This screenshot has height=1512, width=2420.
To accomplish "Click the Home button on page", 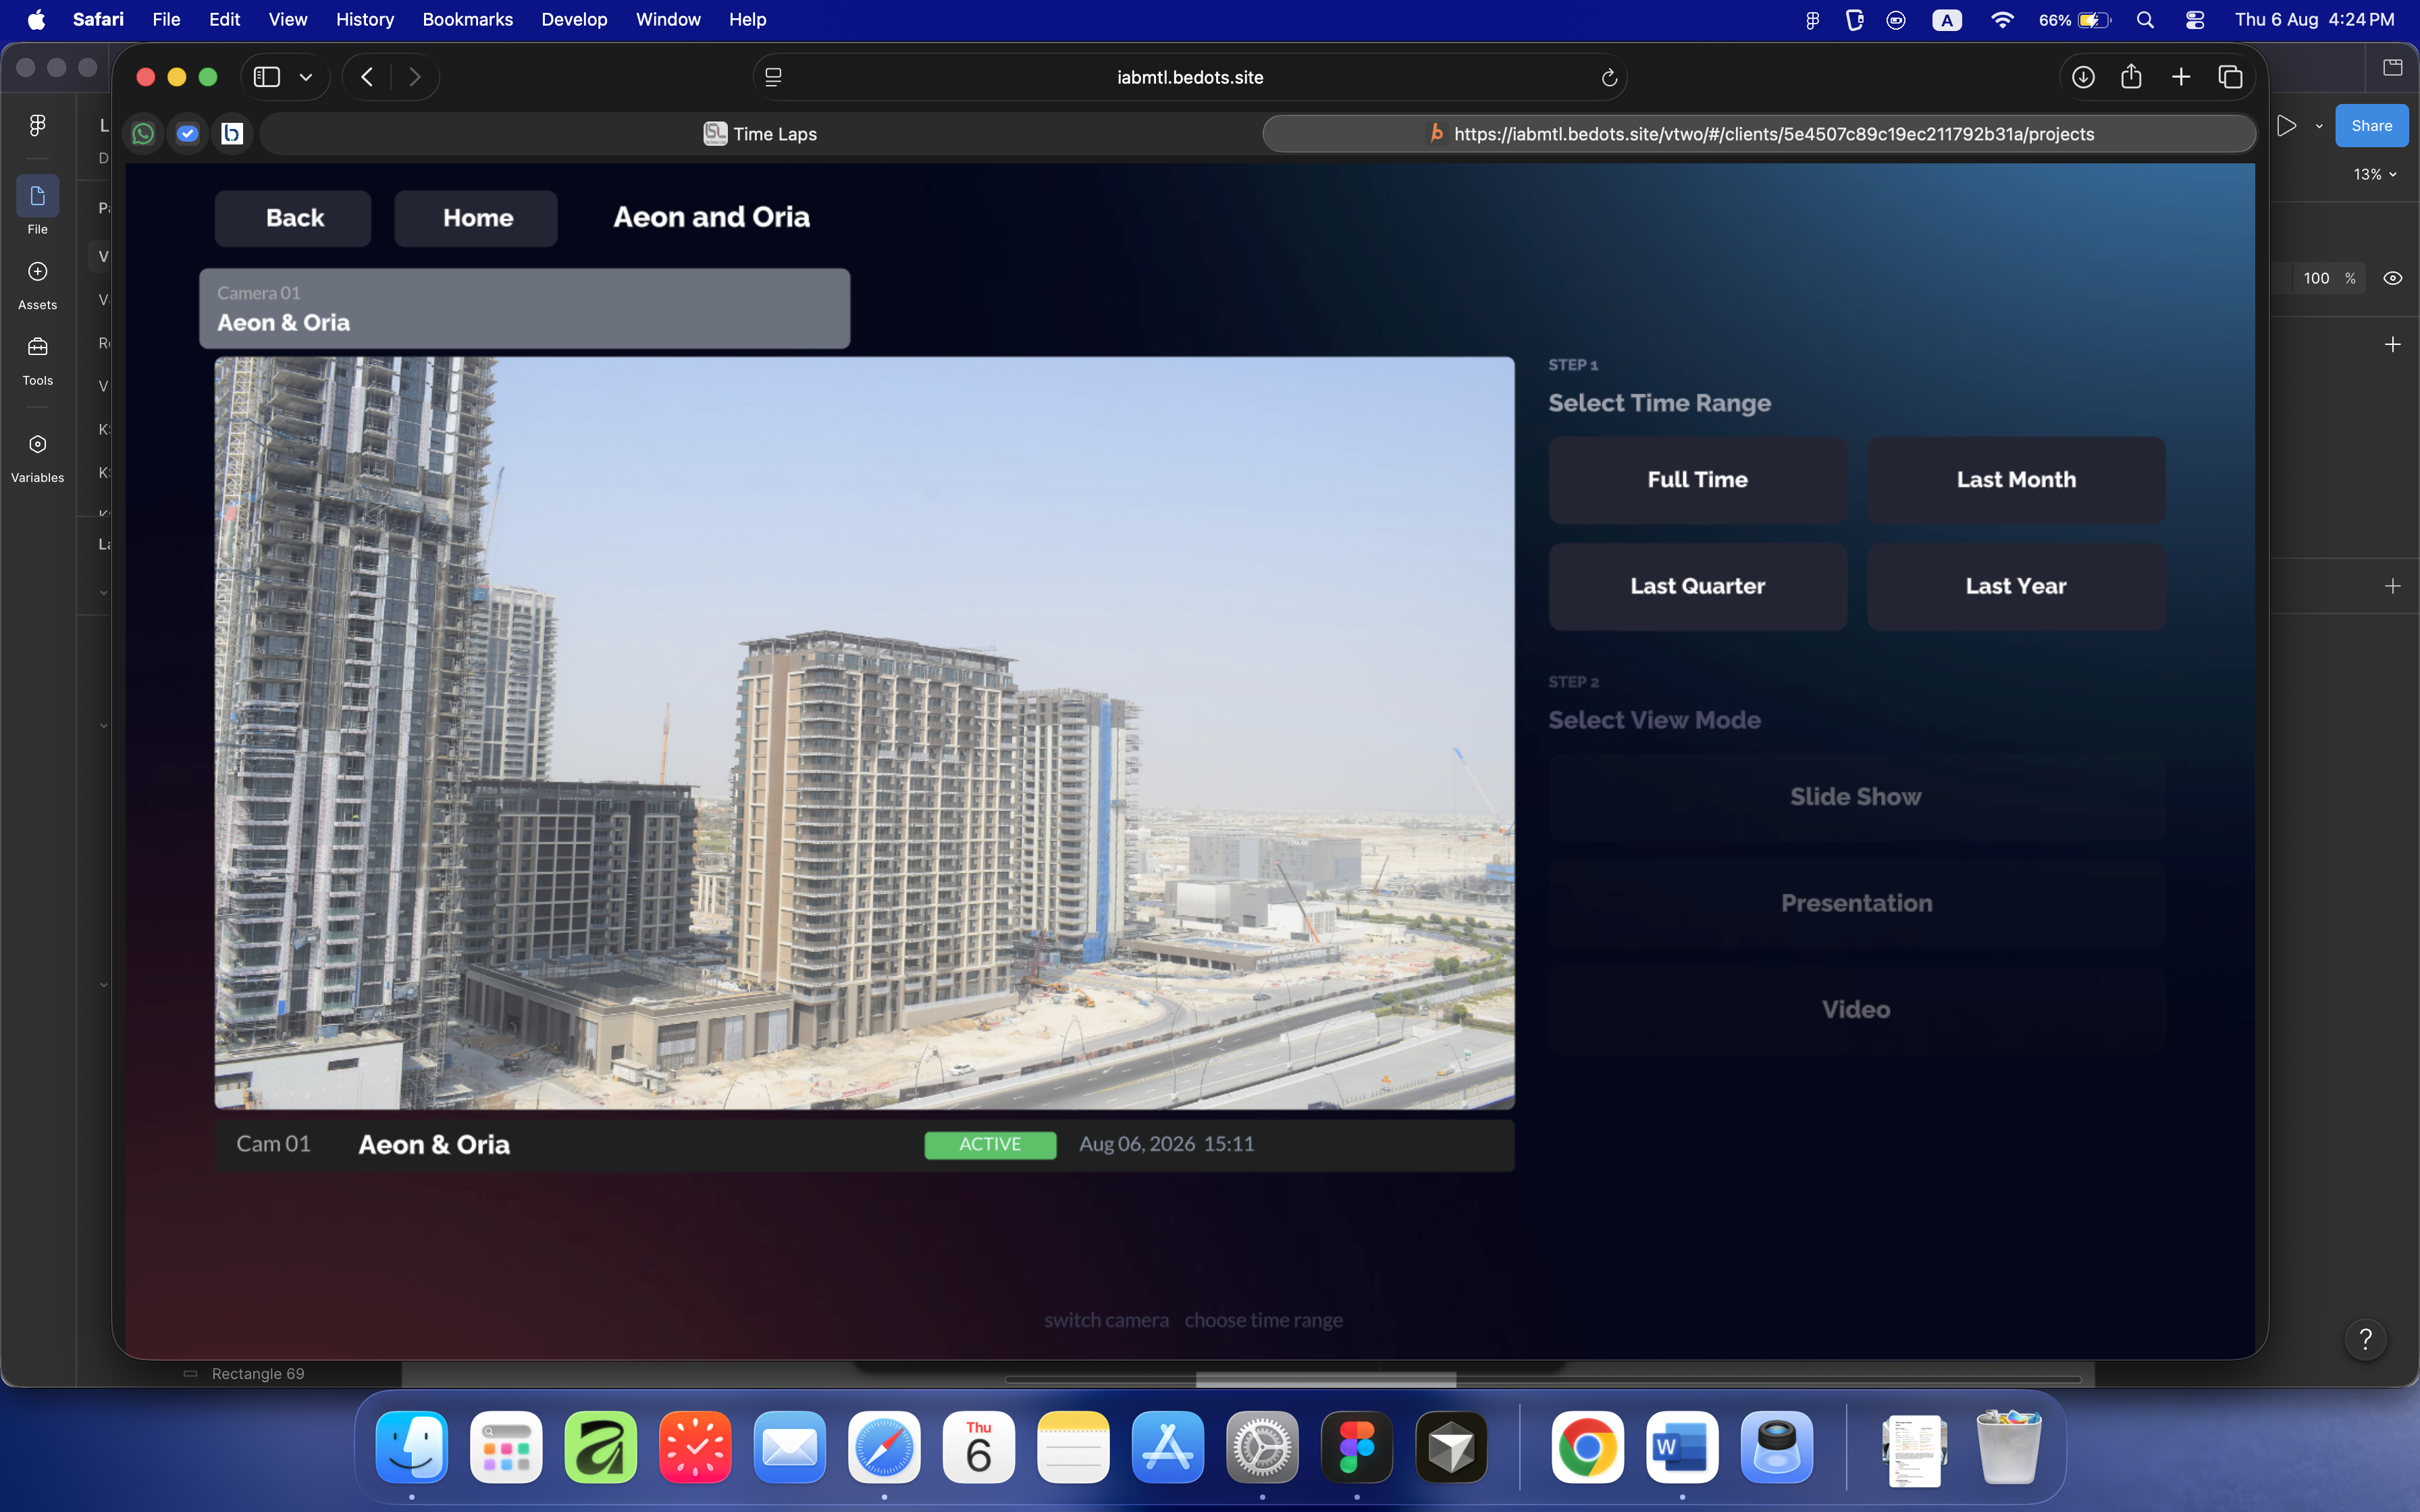I will 476,218.
